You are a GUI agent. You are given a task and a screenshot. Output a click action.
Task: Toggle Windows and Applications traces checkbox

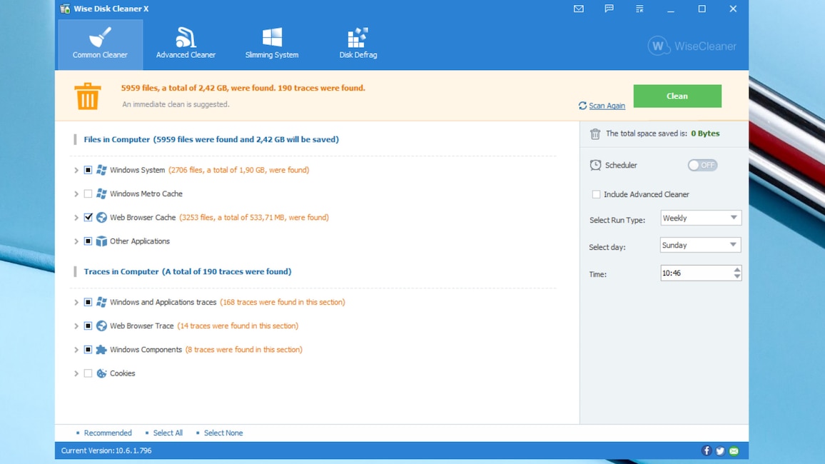click(x=88, y=302)
